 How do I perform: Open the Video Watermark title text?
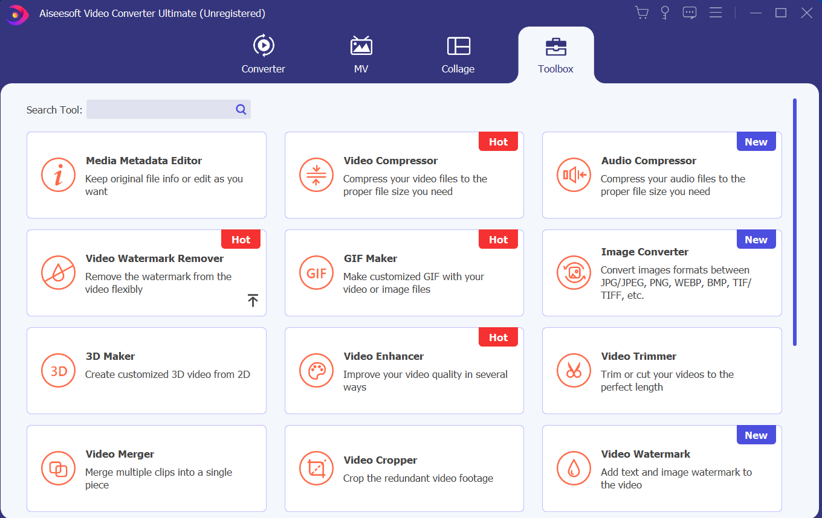(646, 454)
